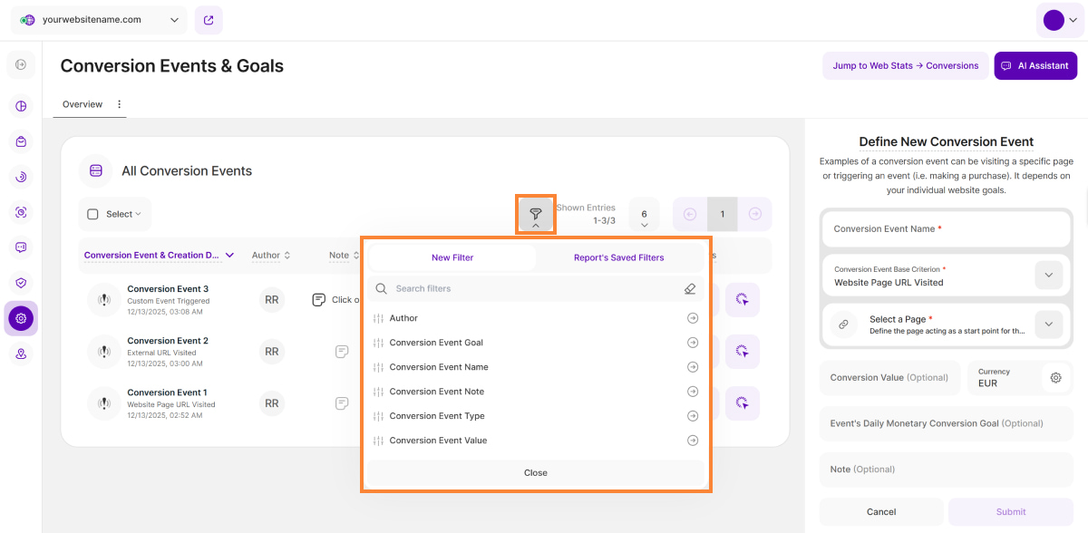
Task: Expand the yourwebsitename.com site dropdown
Action: point(174,20)
